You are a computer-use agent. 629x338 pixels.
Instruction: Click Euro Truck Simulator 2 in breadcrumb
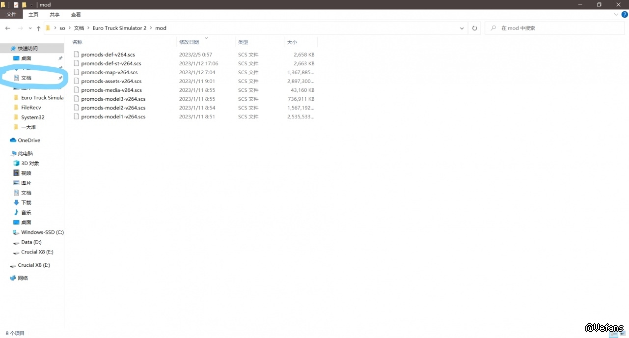119,28
